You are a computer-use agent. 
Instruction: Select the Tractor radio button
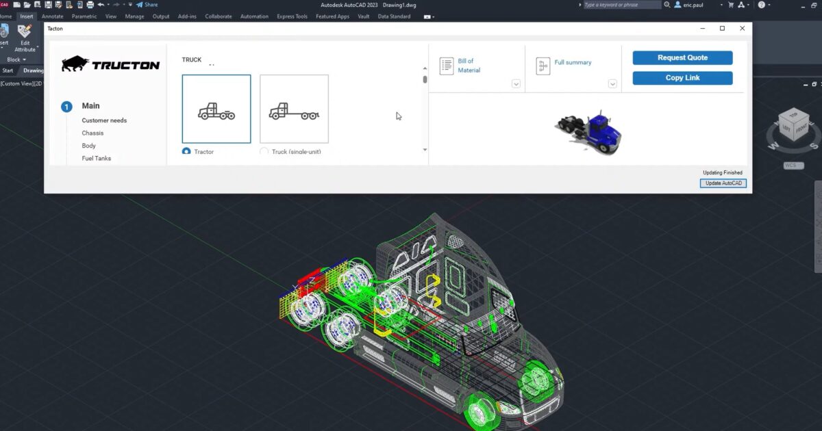(x=186, y=151)
